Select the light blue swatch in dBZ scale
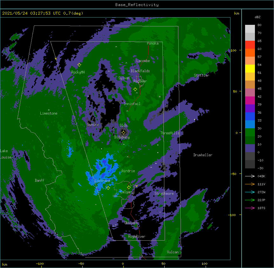 tap(250, 124)
